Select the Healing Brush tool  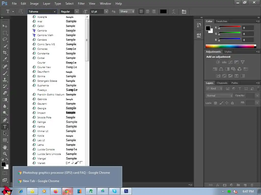(x=5, y=67)
